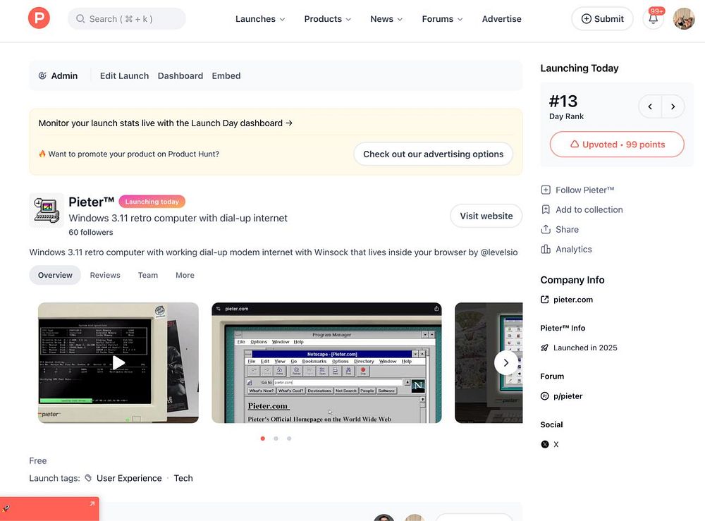Viewport: 705px width, 521px height.
Task: Open Edit Launch
Action: (124, 76)
